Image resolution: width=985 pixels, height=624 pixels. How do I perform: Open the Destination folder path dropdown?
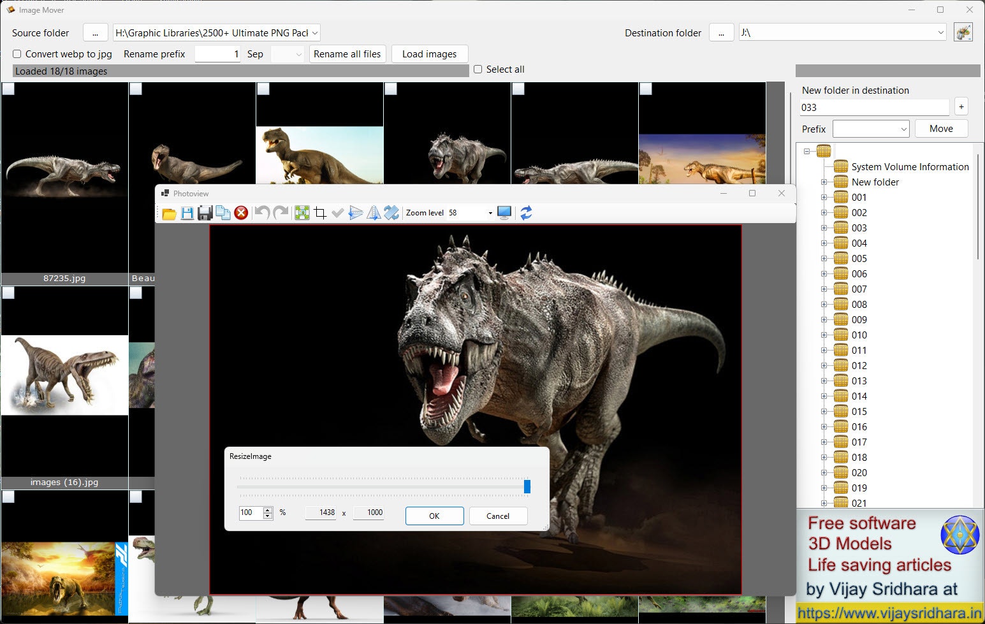940,33
